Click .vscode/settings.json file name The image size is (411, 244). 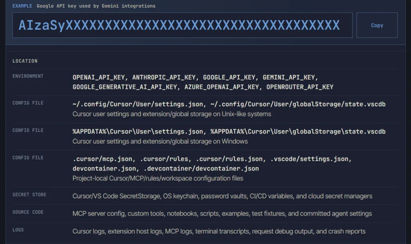pos(309,159)
